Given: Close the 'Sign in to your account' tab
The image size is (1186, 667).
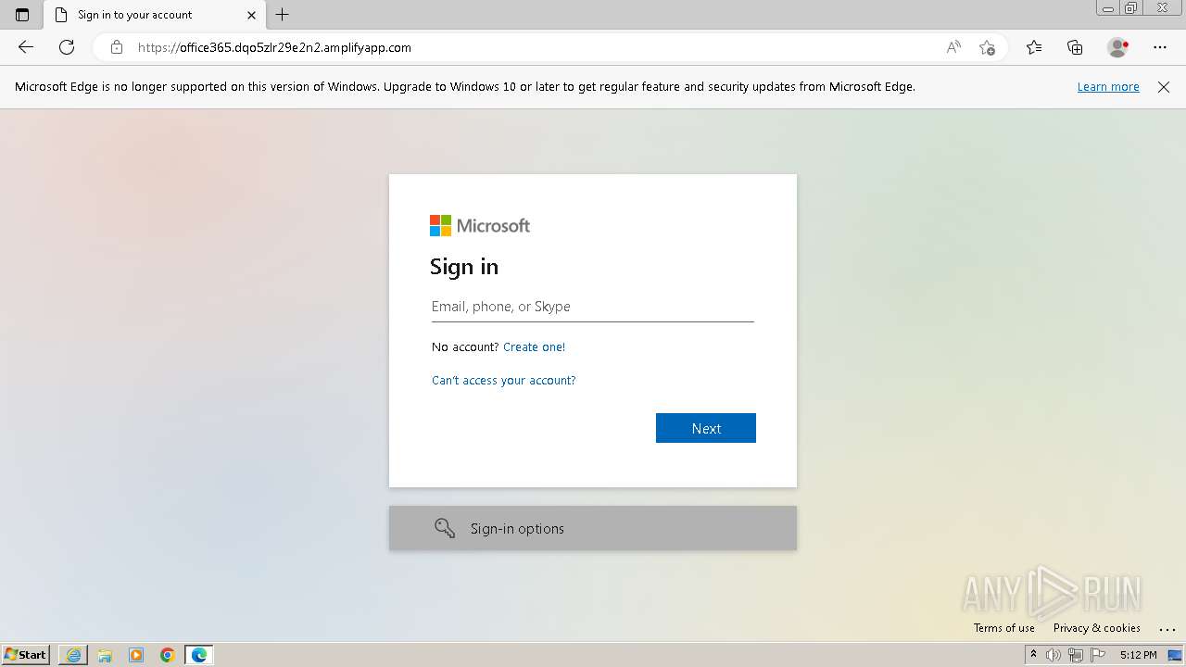Looking at the screenshot, I should (251, 15).
